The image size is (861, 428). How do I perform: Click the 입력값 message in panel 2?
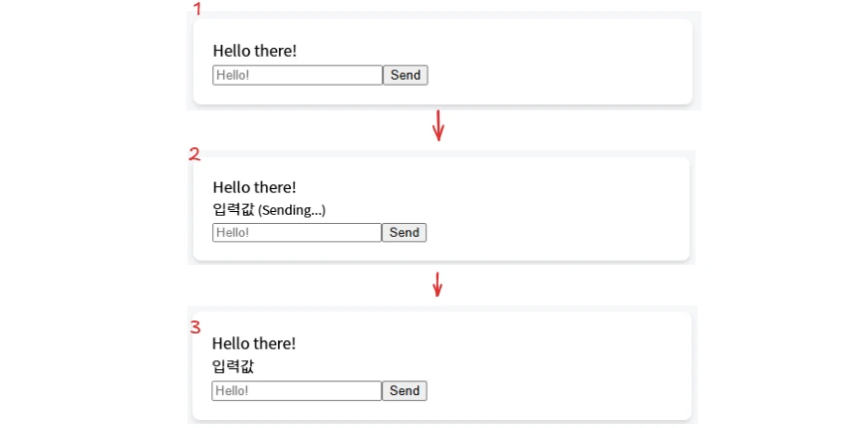233,210
